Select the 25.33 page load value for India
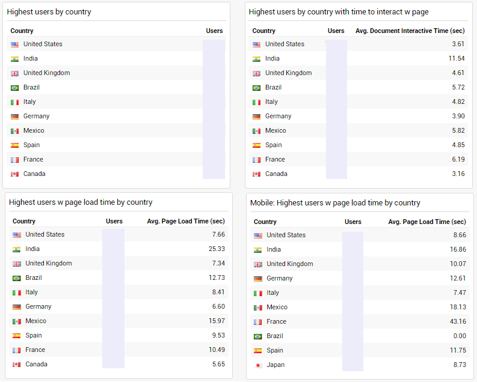477x382 pixels. [217, 249]
